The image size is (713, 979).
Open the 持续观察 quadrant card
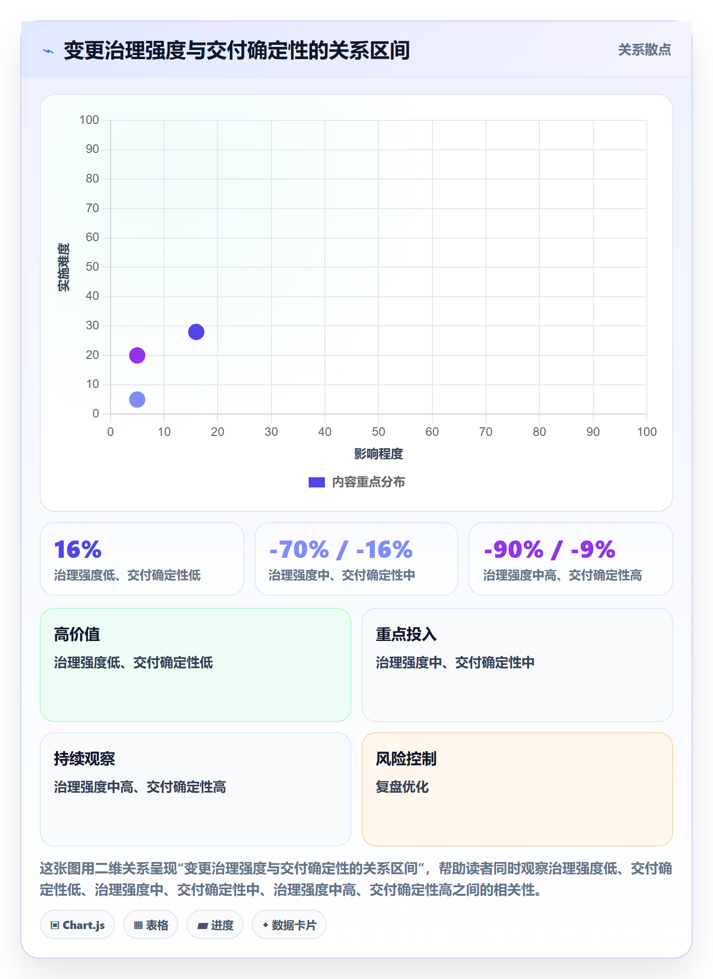(196, 789)
